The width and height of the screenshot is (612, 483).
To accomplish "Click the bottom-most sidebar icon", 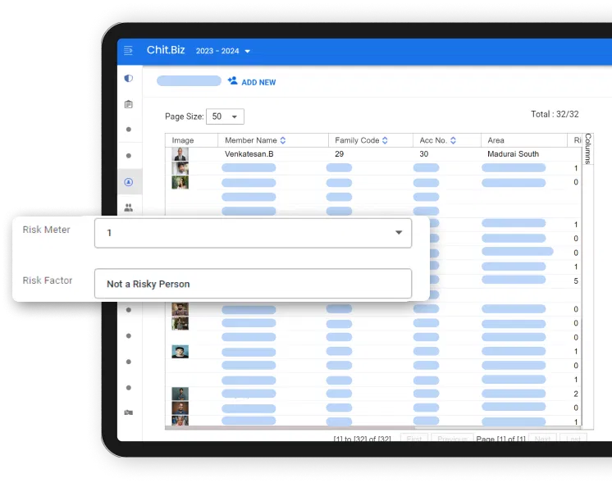I will [x=129, y=412].
